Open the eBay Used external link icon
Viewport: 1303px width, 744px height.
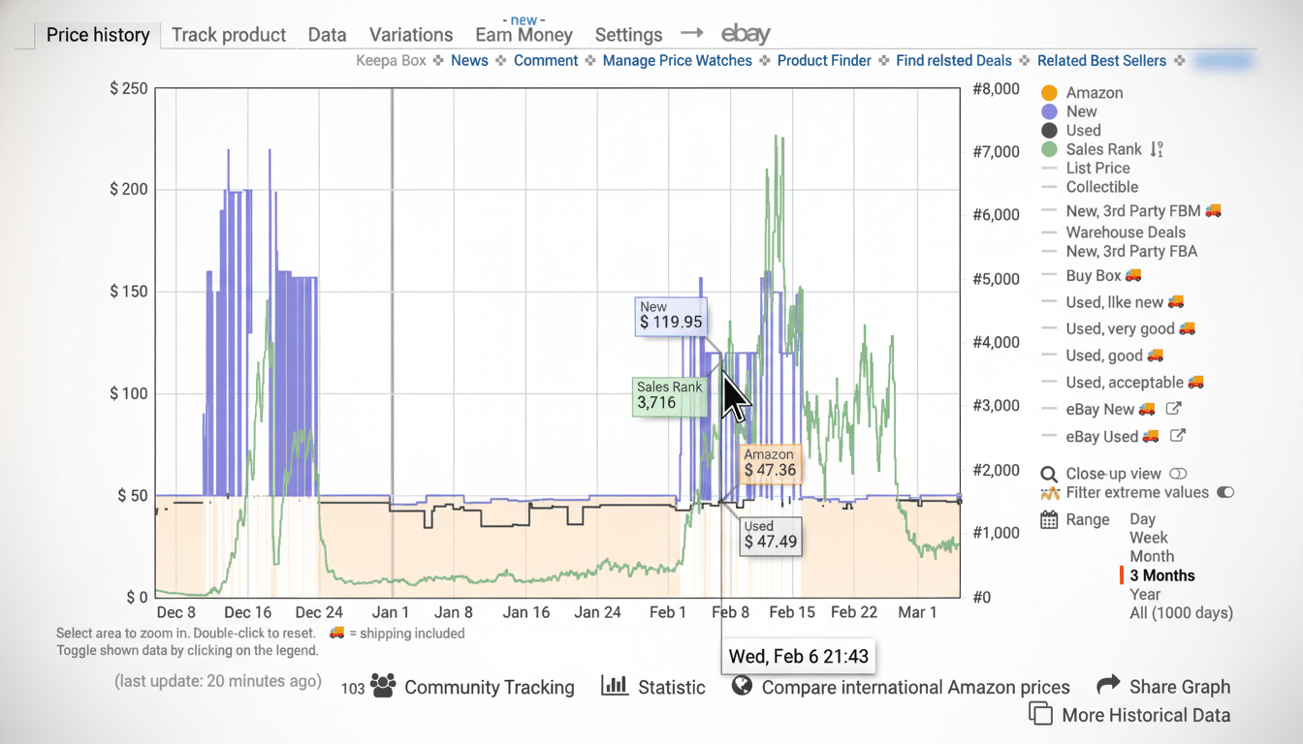[1174, 436]
